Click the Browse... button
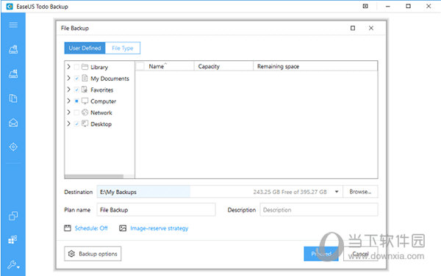Image resolution: width=441 pixels, height=276 pixels. tap(360, 192)
